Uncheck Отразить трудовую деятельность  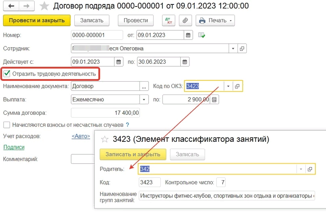pyautogui.click(x=6, y=74)
